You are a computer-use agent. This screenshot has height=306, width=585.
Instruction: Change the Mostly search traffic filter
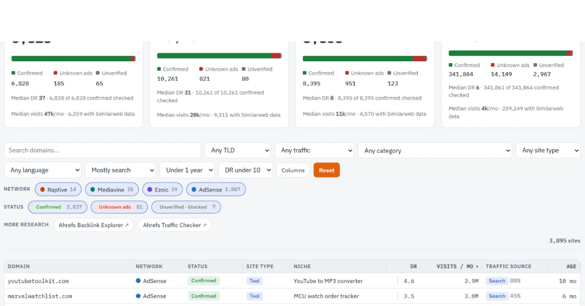click(x=120, y=170)
